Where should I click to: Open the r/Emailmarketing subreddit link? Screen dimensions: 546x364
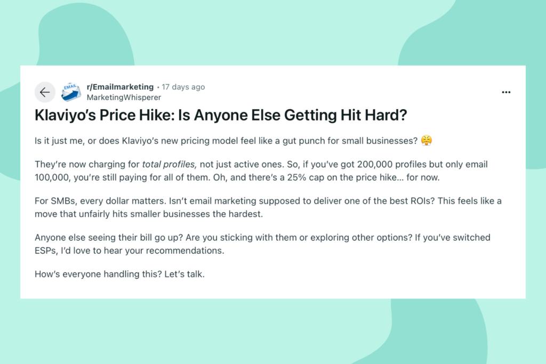coord(120,87)
